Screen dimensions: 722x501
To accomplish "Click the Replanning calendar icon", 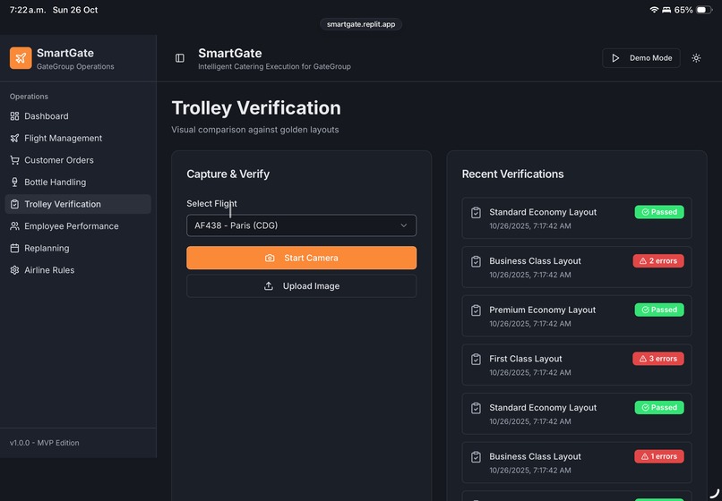I will [x=14, y=248].
